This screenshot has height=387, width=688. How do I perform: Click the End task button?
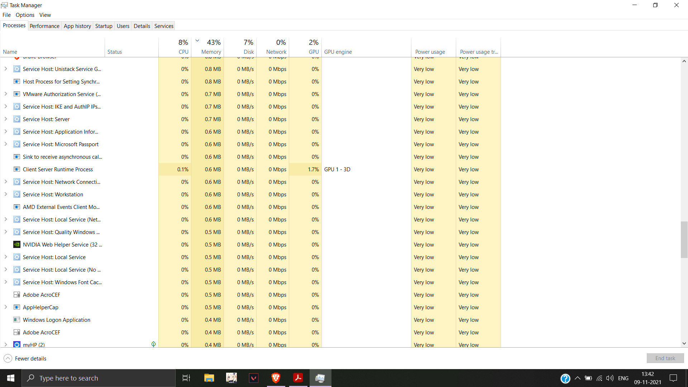pyautogui.click(x=665, y=358)
